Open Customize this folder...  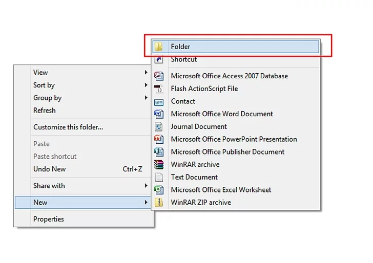tap(68, 127)
